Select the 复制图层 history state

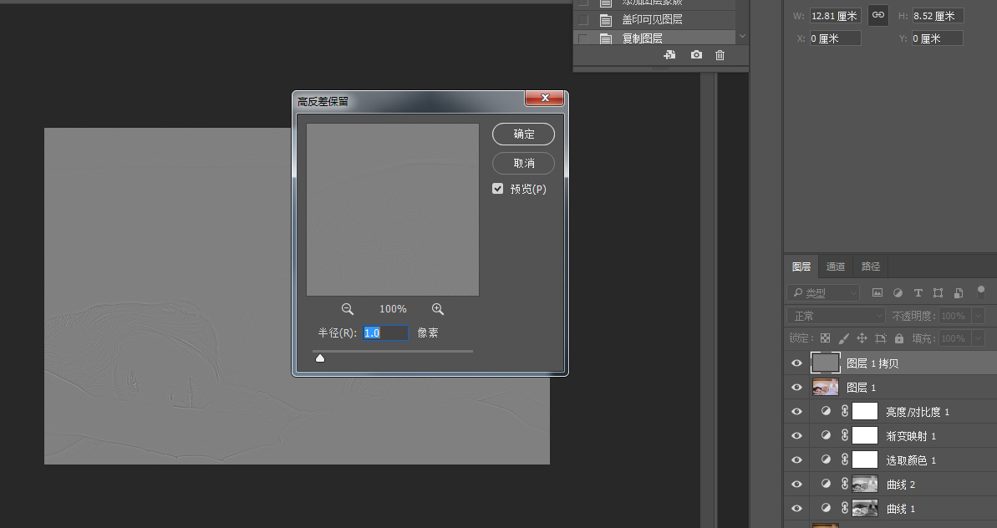(x=655, y=38)
